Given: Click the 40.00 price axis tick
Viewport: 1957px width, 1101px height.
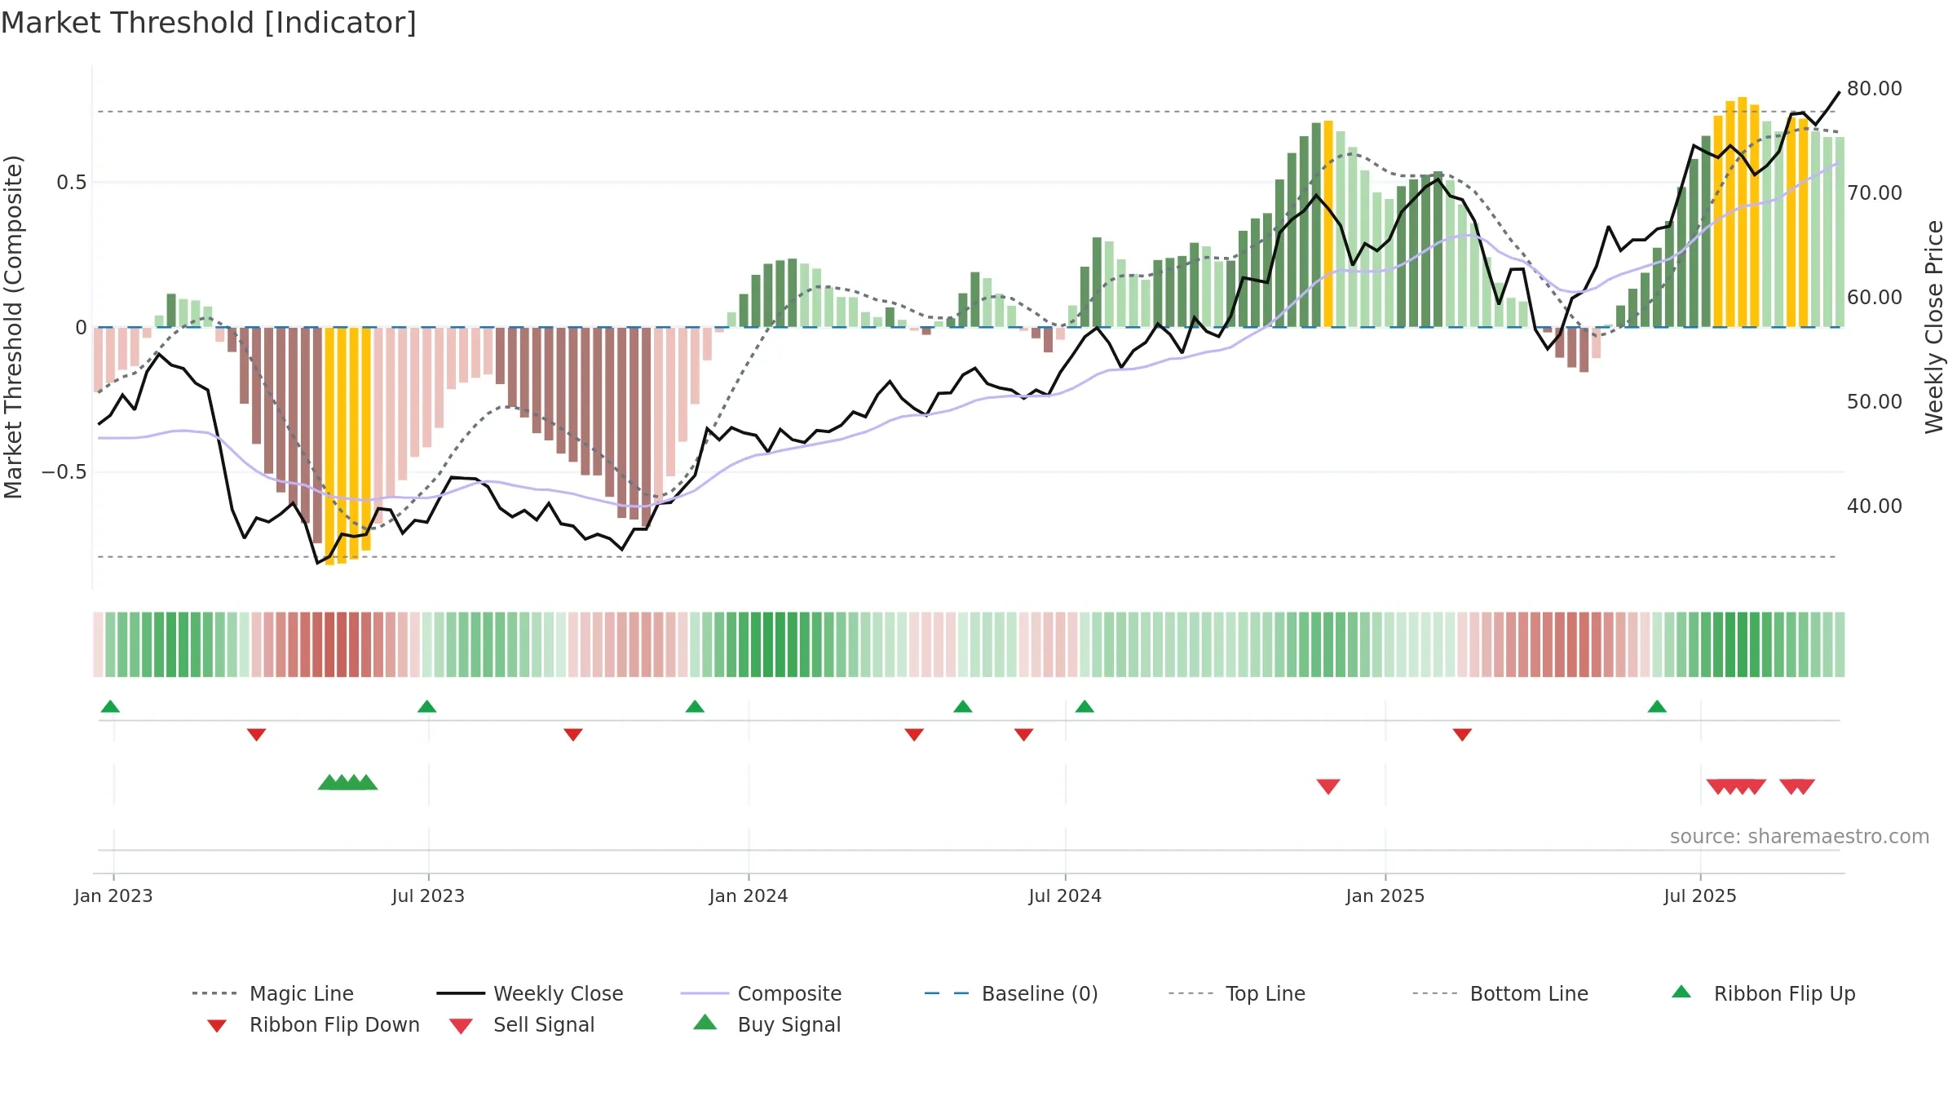Looking at the screenshot, I should tap(1875, 506).
